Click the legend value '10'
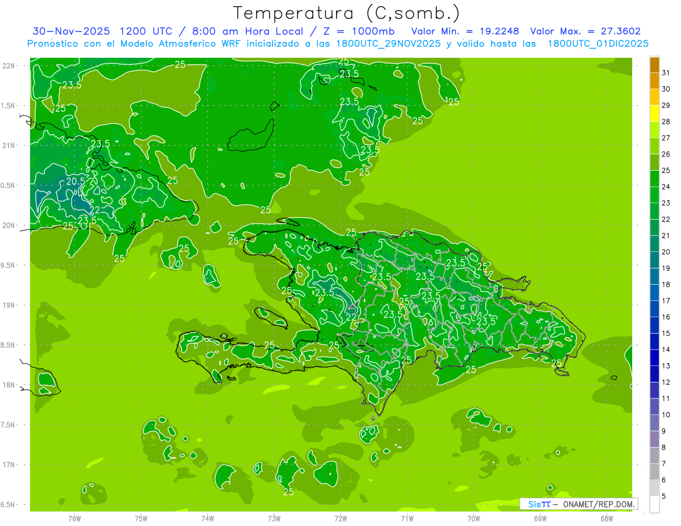 pyautogui.click(x=666, y=415)
